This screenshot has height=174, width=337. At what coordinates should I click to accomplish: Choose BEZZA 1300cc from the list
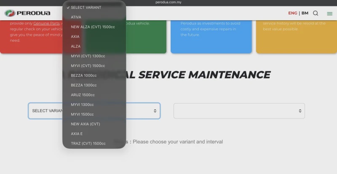94,85
